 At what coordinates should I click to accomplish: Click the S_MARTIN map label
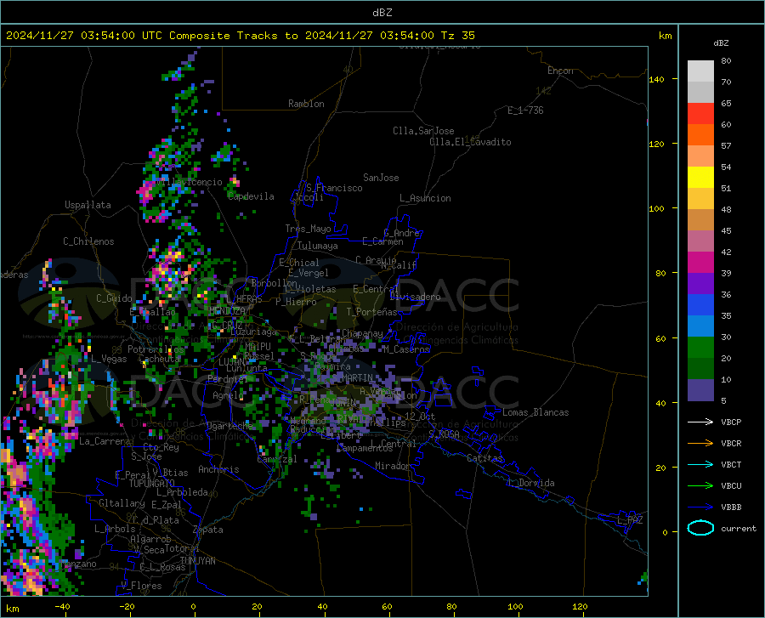352,378
